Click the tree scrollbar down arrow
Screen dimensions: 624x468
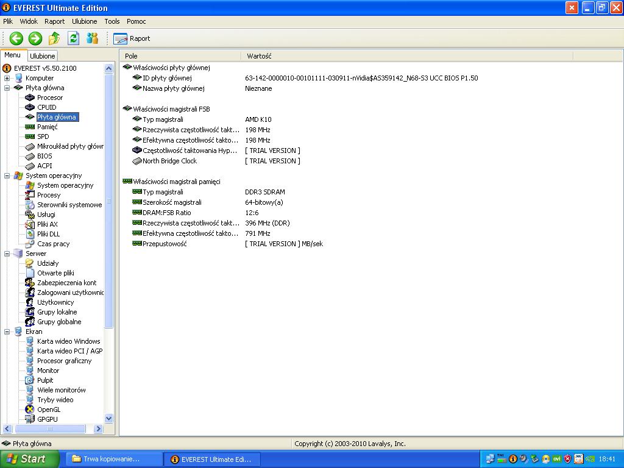point(108,418)
